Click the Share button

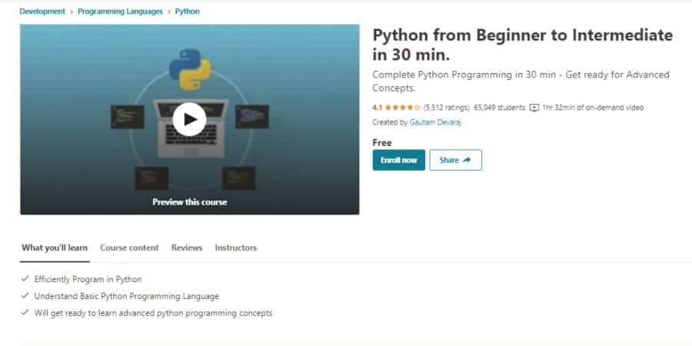pos(455,160)
